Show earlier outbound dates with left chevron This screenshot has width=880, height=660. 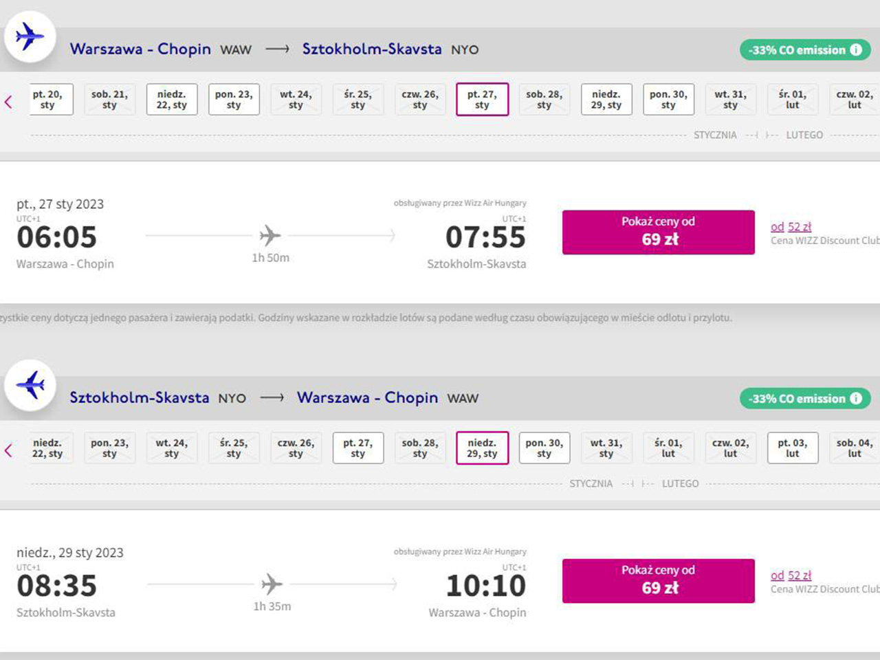coord(9,102)
